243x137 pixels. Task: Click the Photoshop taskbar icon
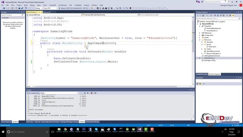[x=84, y=129]
